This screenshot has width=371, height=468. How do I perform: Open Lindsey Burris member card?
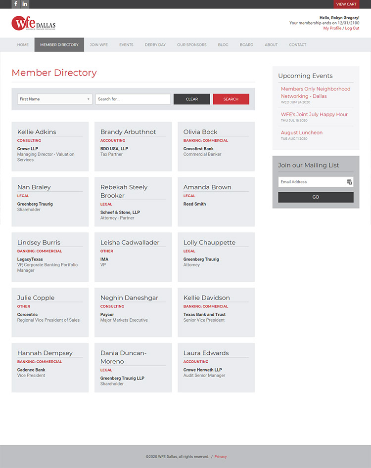(x=50, y=257)
